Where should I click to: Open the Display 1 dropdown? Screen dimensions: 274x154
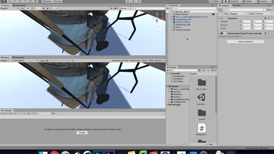(6, 61)
